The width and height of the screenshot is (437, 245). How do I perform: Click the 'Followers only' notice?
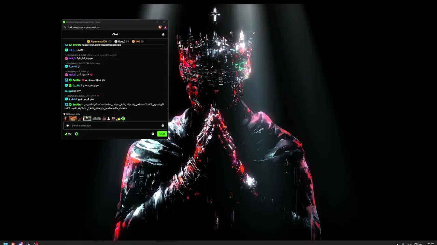(72, 114)
